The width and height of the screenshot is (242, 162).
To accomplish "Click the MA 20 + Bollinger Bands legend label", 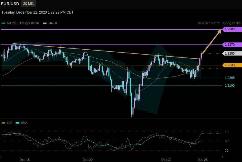I will (23, 23).
